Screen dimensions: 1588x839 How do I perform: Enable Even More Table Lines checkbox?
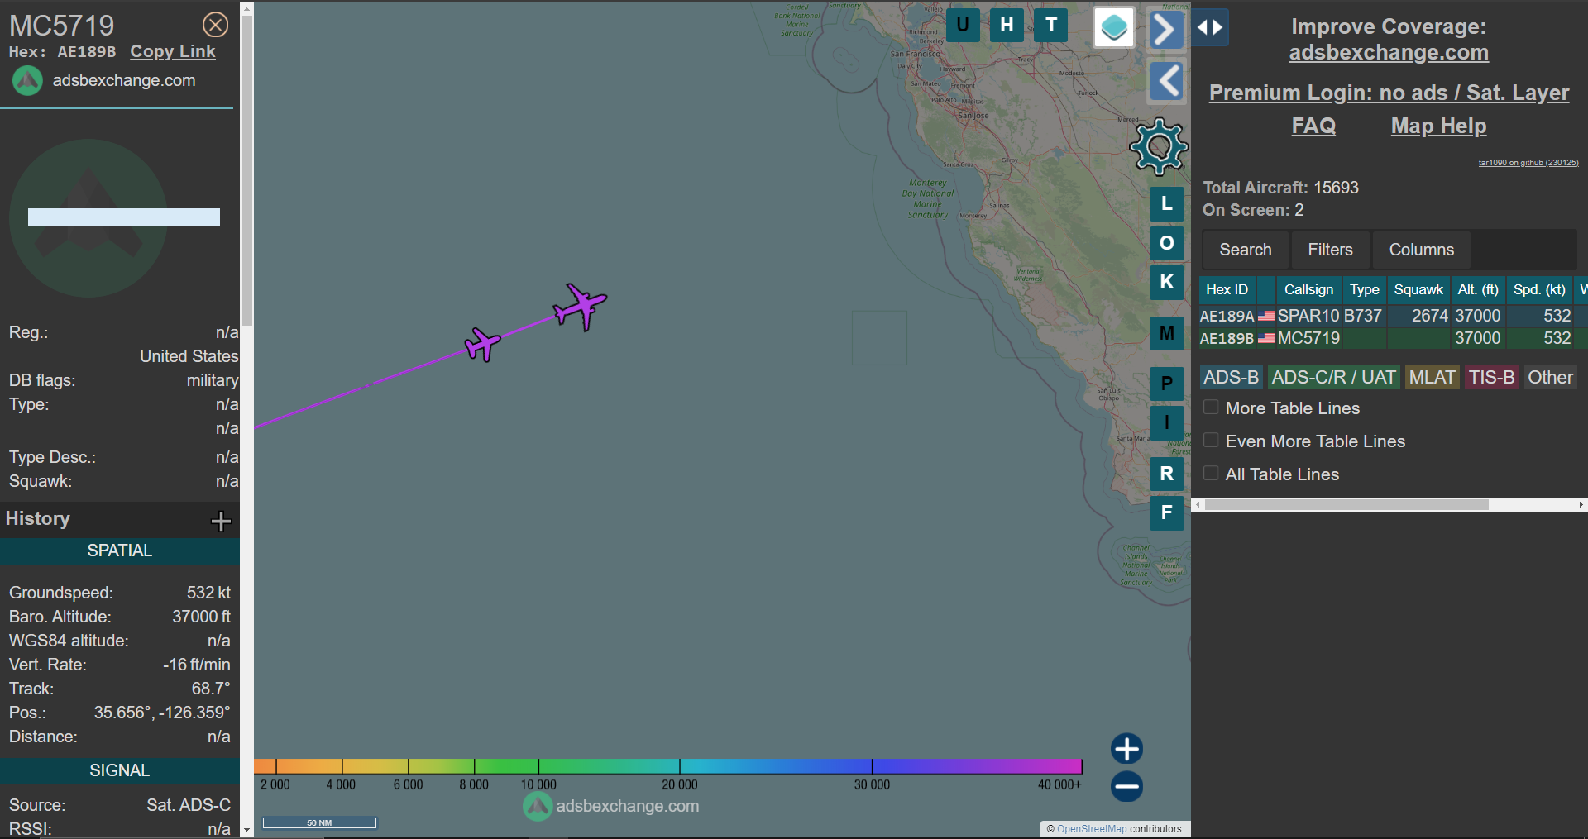point(1211,441)
